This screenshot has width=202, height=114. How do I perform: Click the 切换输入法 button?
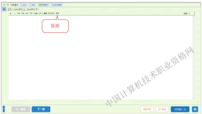tap(180, 109)
